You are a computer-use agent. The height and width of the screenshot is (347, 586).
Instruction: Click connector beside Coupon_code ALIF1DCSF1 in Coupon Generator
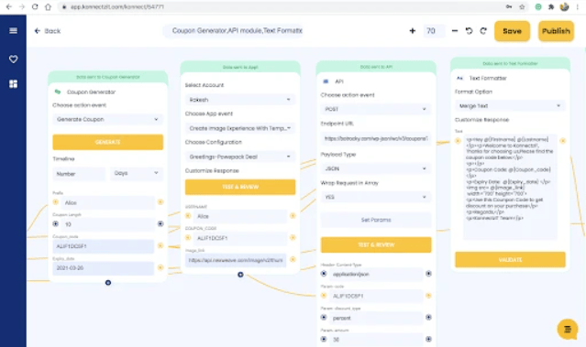pos(160,246)
